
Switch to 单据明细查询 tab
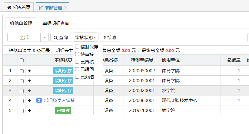coord(56,23)
